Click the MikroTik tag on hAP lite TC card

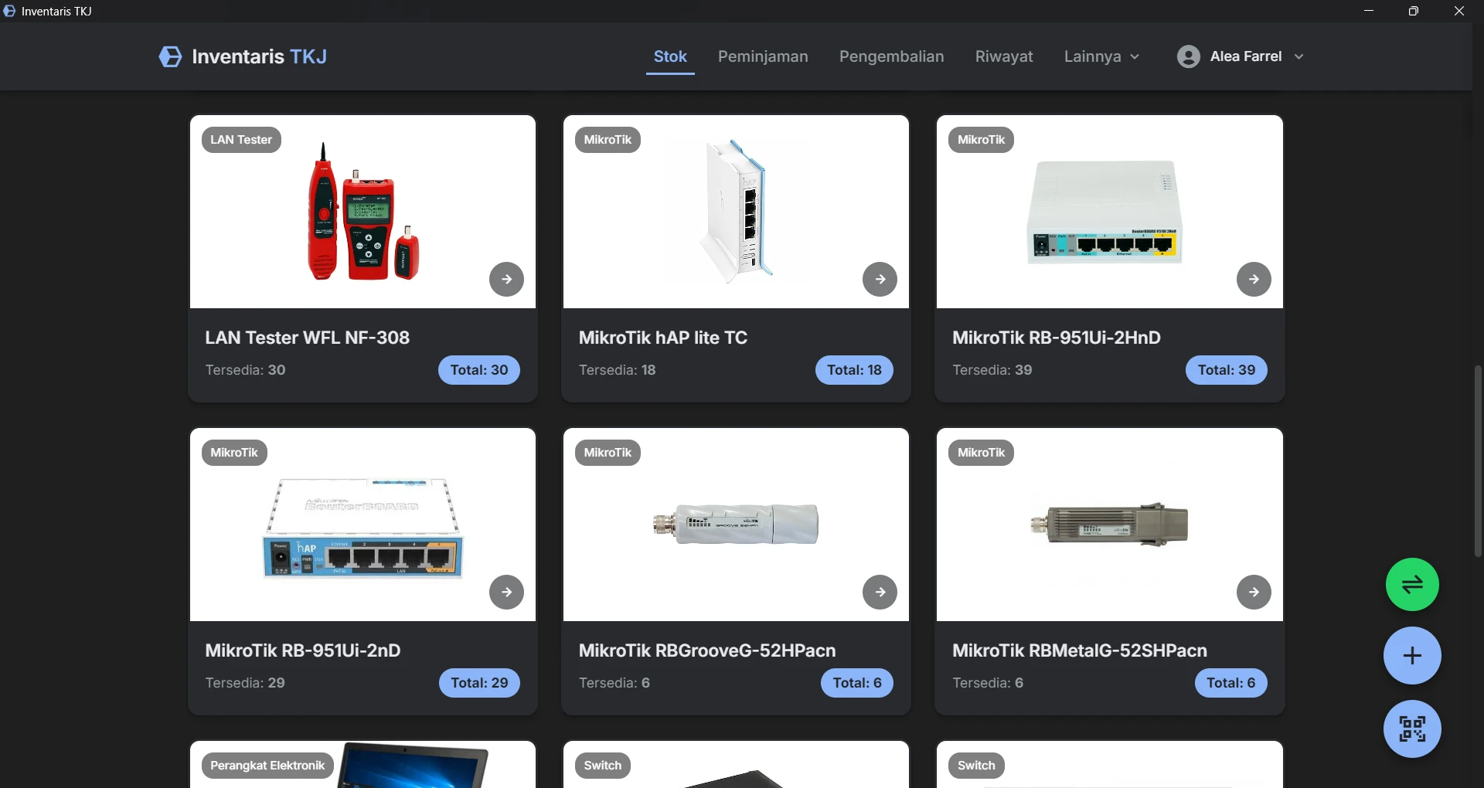click(608, 140)
